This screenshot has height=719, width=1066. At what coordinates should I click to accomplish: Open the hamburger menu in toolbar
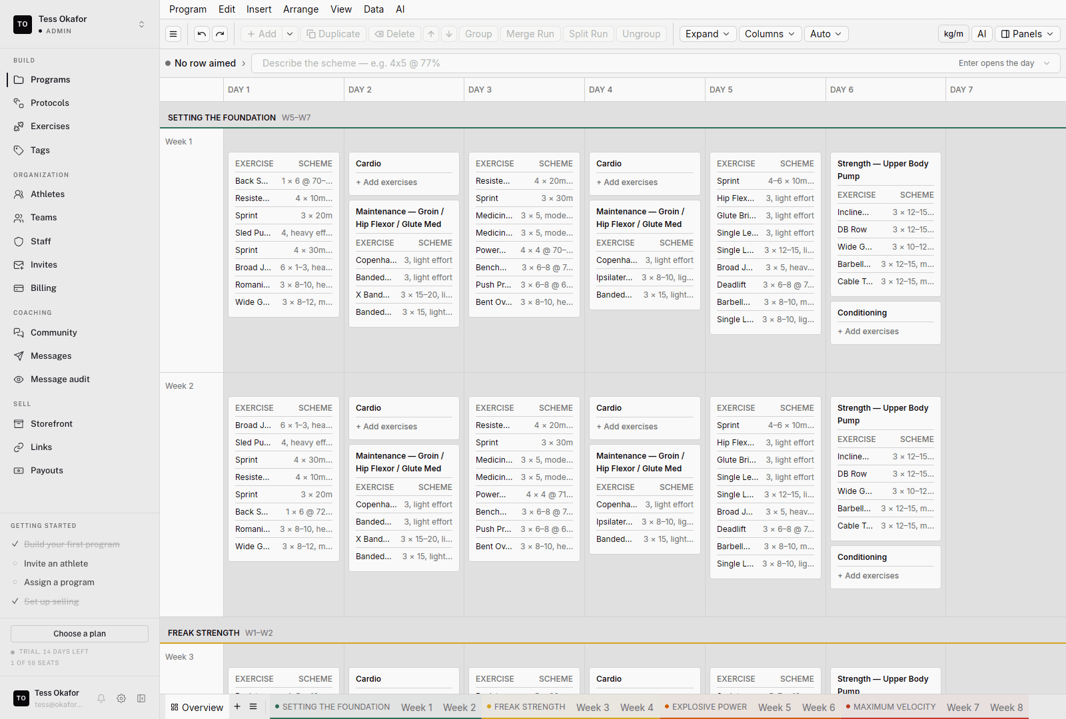pos(173,34)
